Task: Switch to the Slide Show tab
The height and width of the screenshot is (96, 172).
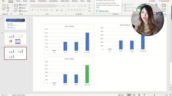Action: pos(65,1)
